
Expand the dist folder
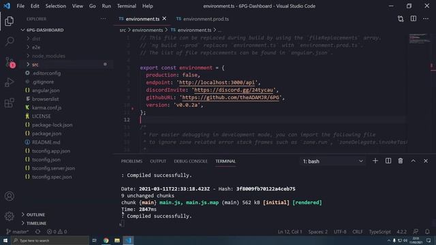pyautogui.click(x=36, y=39)
